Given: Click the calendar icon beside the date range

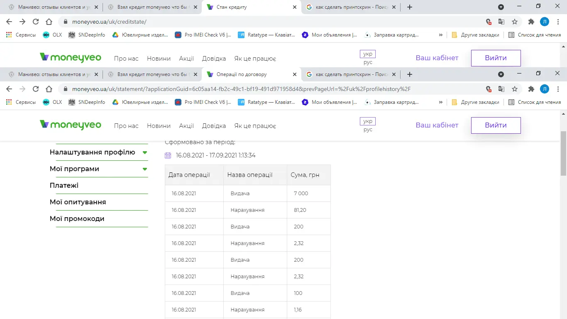Looking at the screenshot, I should [168, 155].
